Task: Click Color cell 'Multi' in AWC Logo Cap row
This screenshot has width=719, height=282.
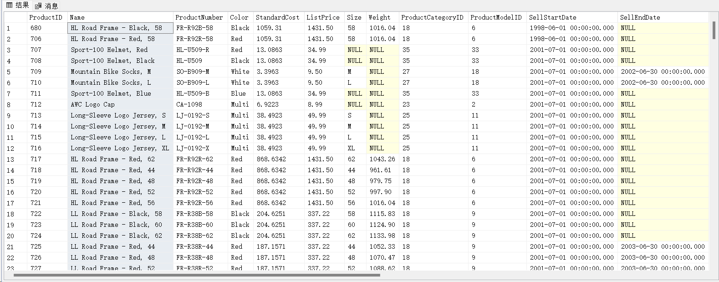Action: pos(240,104)
